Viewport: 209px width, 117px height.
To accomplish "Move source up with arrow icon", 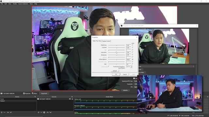I will pyautogui.click(x=48, y=112).
